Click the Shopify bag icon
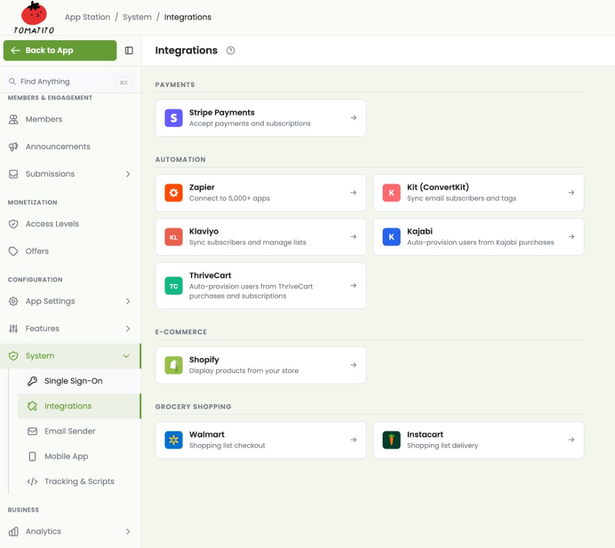Viewport: 615px width, 548px height. point(174,366)
